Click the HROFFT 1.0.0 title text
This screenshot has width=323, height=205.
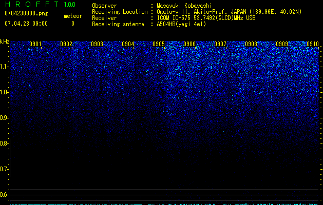point(40,4)
